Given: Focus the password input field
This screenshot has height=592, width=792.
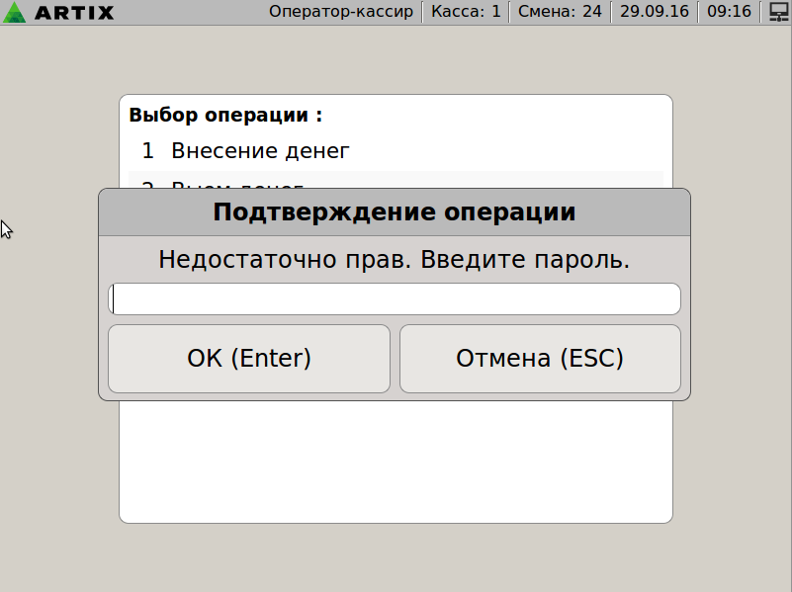Looking at the screenshot, I should [x=395, y=298].
